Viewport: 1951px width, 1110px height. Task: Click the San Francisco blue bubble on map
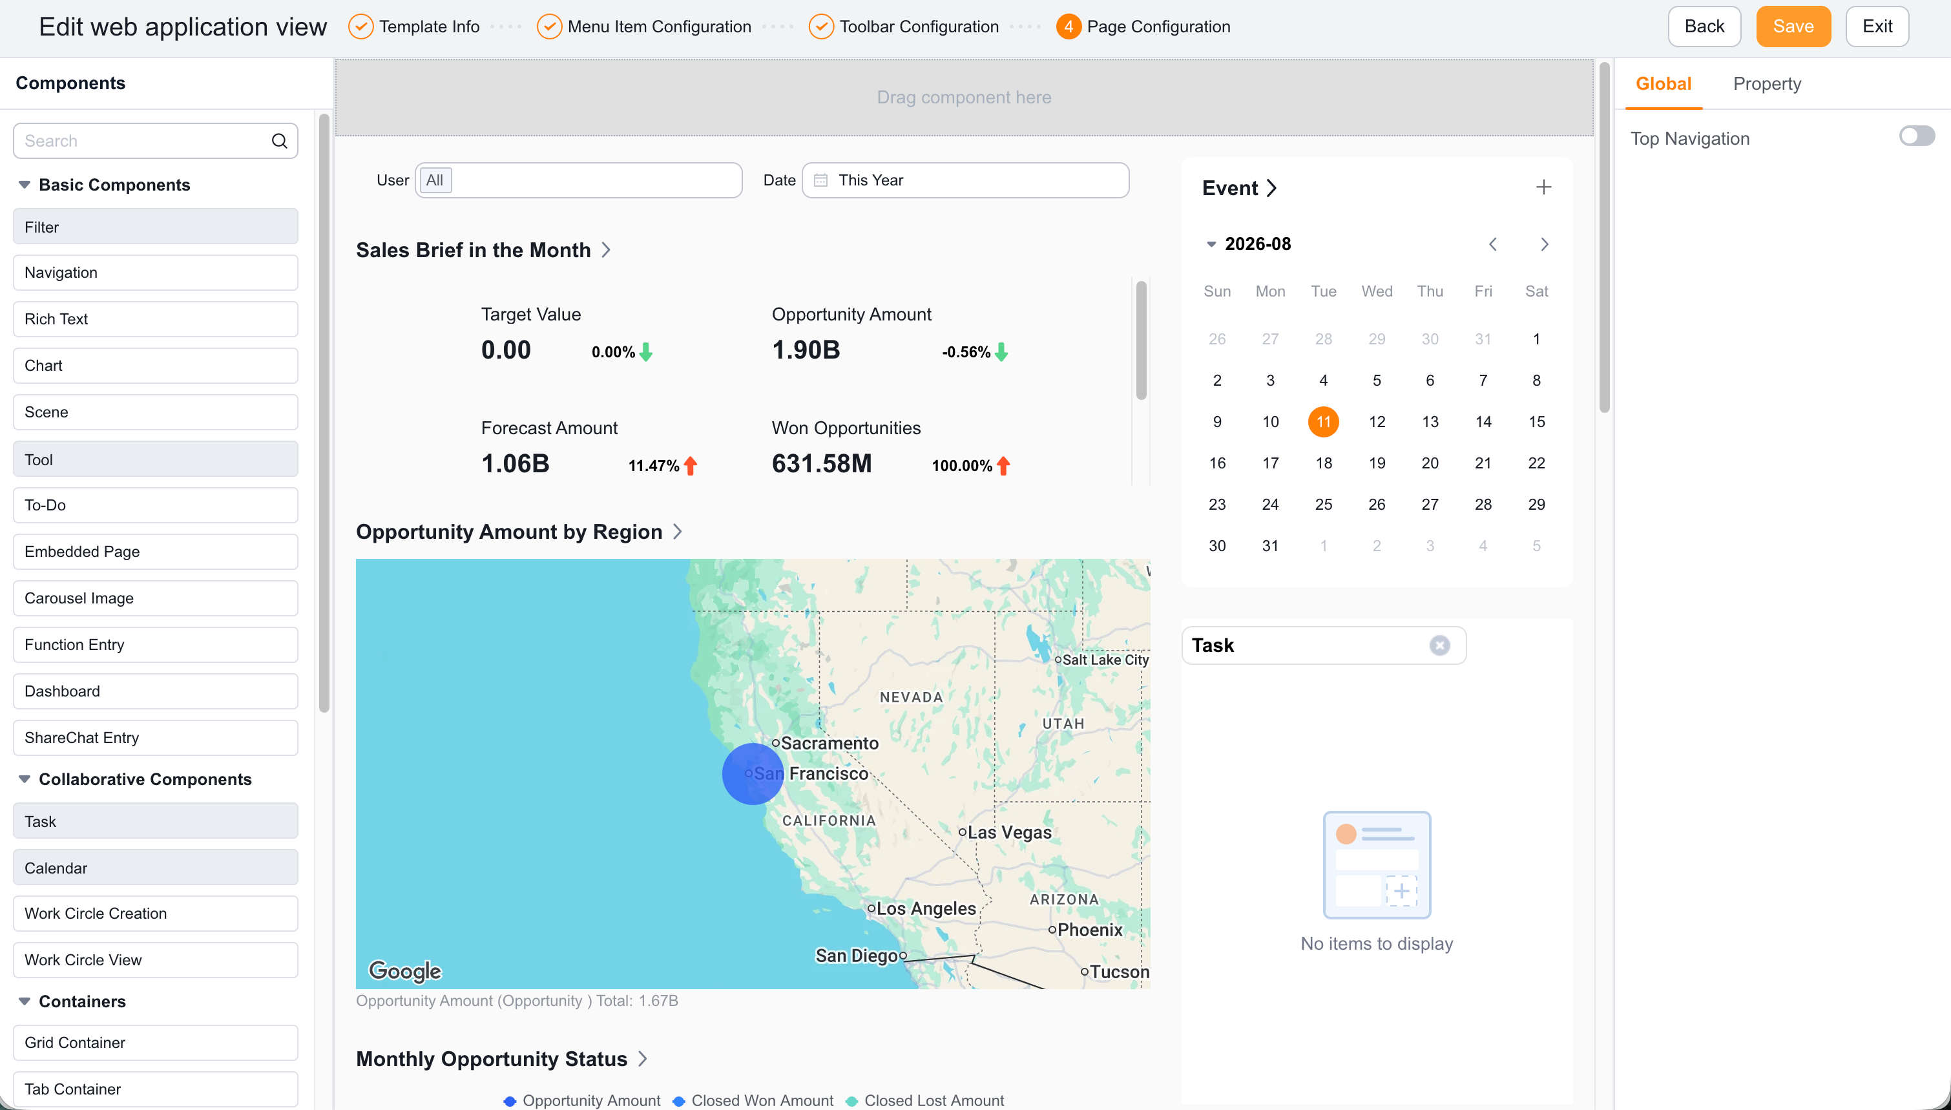(752, 774)
